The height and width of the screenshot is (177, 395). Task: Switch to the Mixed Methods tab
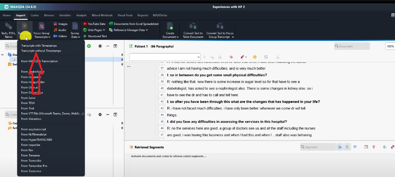(x=102, y=15)
